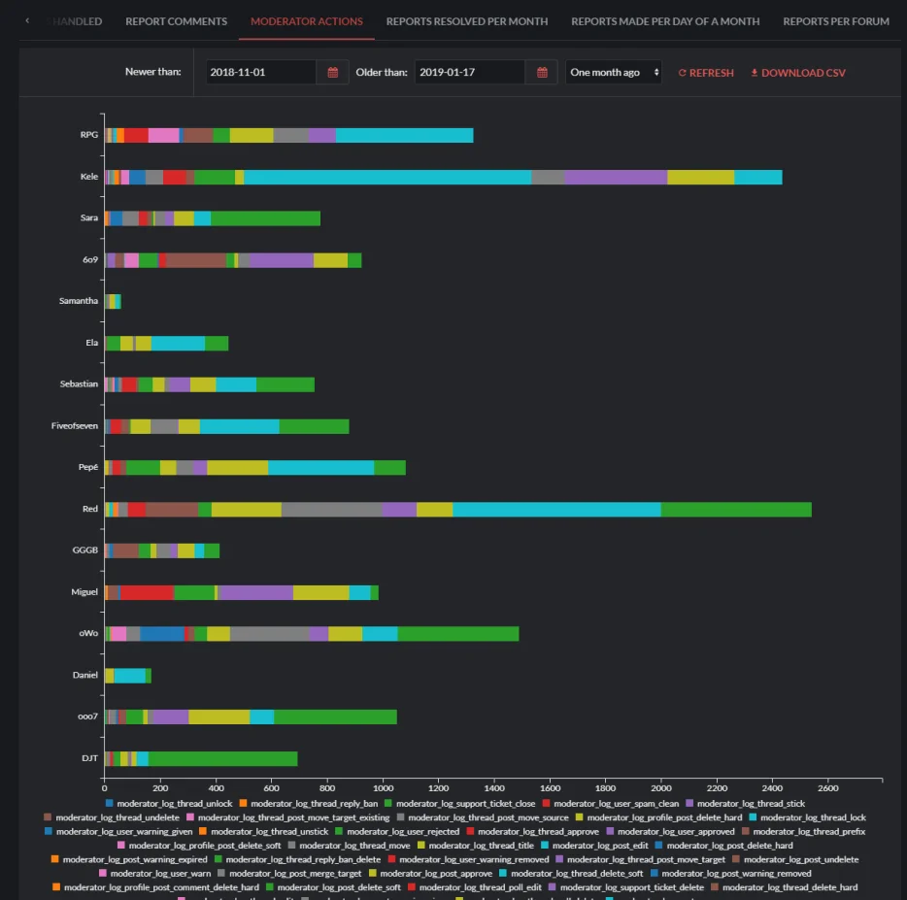
Task: Click the gray segment in Red's bar
Action: [x=331, y=510]
